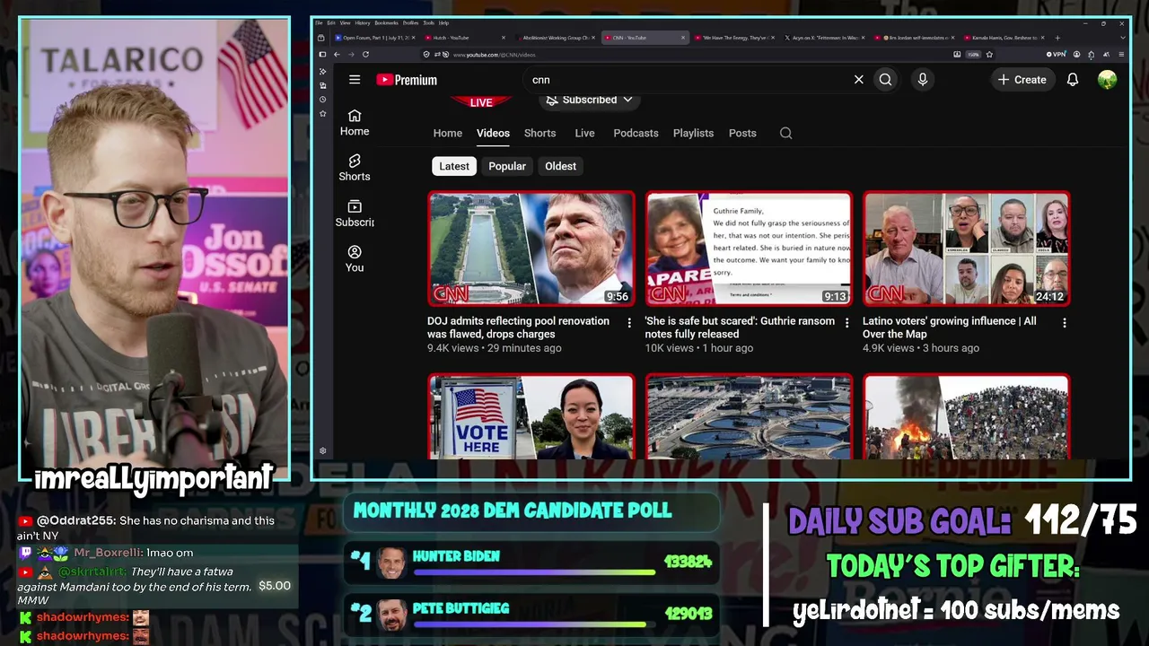Screen dimensions: 1149x646
Task: Click the CNN LIVE badge on the channel
Action: (481, 102)
